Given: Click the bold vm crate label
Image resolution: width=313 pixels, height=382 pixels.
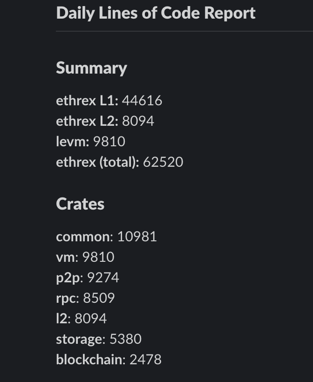Looking at the screenshot, I should click(x=65, y=257).
